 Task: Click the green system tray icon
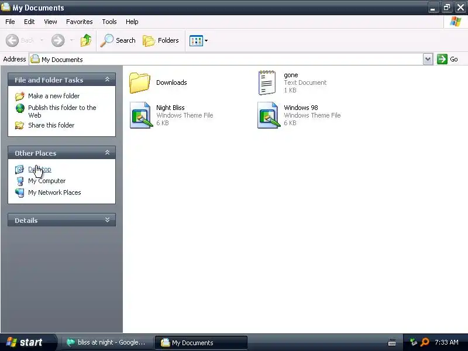point(414,342)
